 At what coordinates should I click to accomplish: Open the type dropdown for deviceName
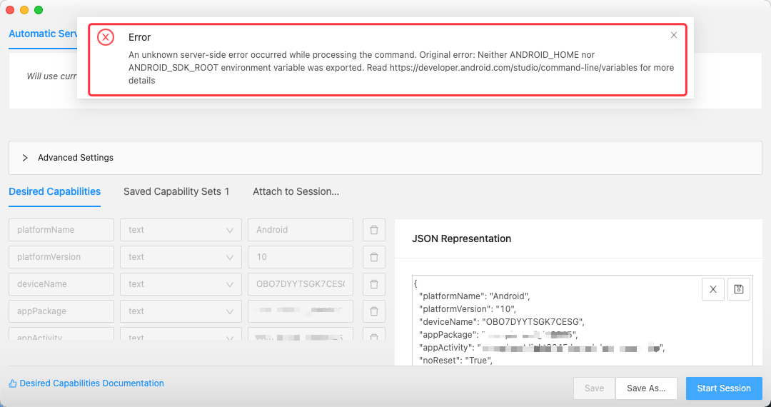tap(181, 283)
